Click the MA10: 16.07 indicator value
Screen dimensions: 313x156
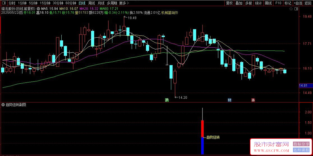pyautogui.click(x=69, y=9)
